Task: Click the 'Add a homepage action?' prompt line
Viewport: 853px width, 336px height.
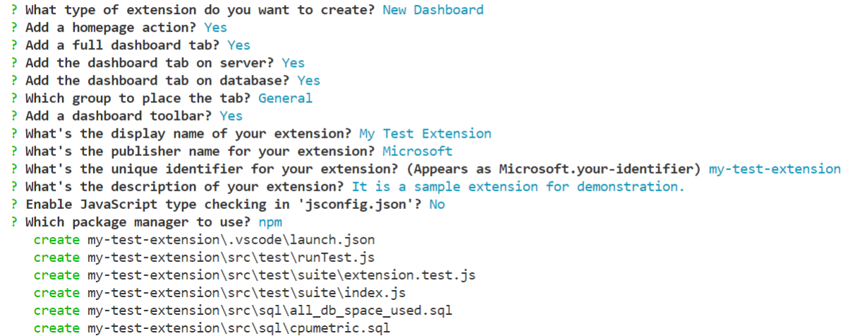Action: pyautogui.click(x=112, y=28)
